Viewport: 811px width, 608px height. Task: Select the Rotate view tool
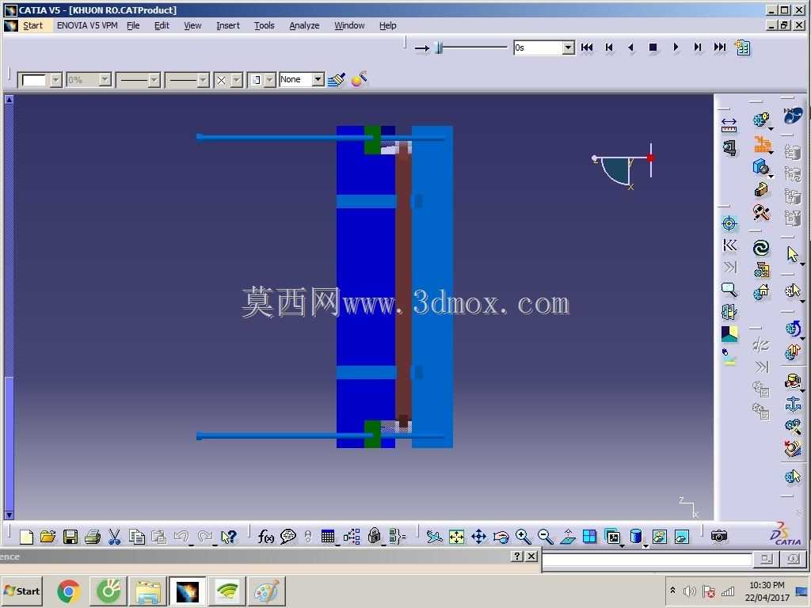(501, 537)
